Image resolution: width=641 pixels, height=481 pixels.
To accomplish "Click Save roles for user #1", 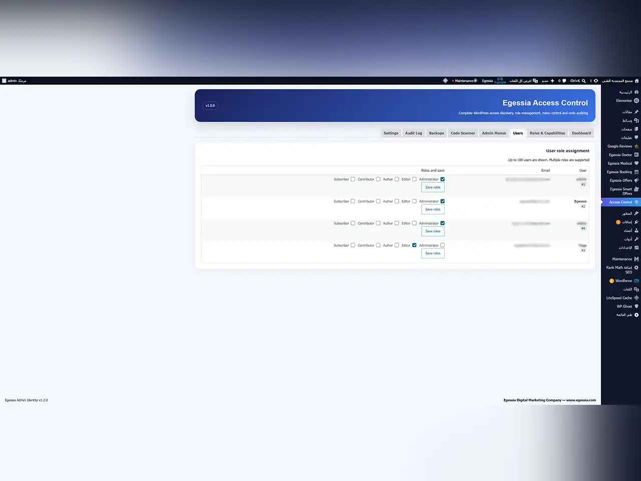I will tap(433, 187).
